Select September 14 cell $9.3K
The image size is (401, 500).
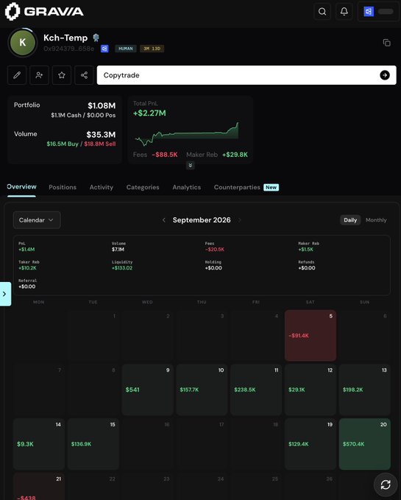[x=39, y=444]
